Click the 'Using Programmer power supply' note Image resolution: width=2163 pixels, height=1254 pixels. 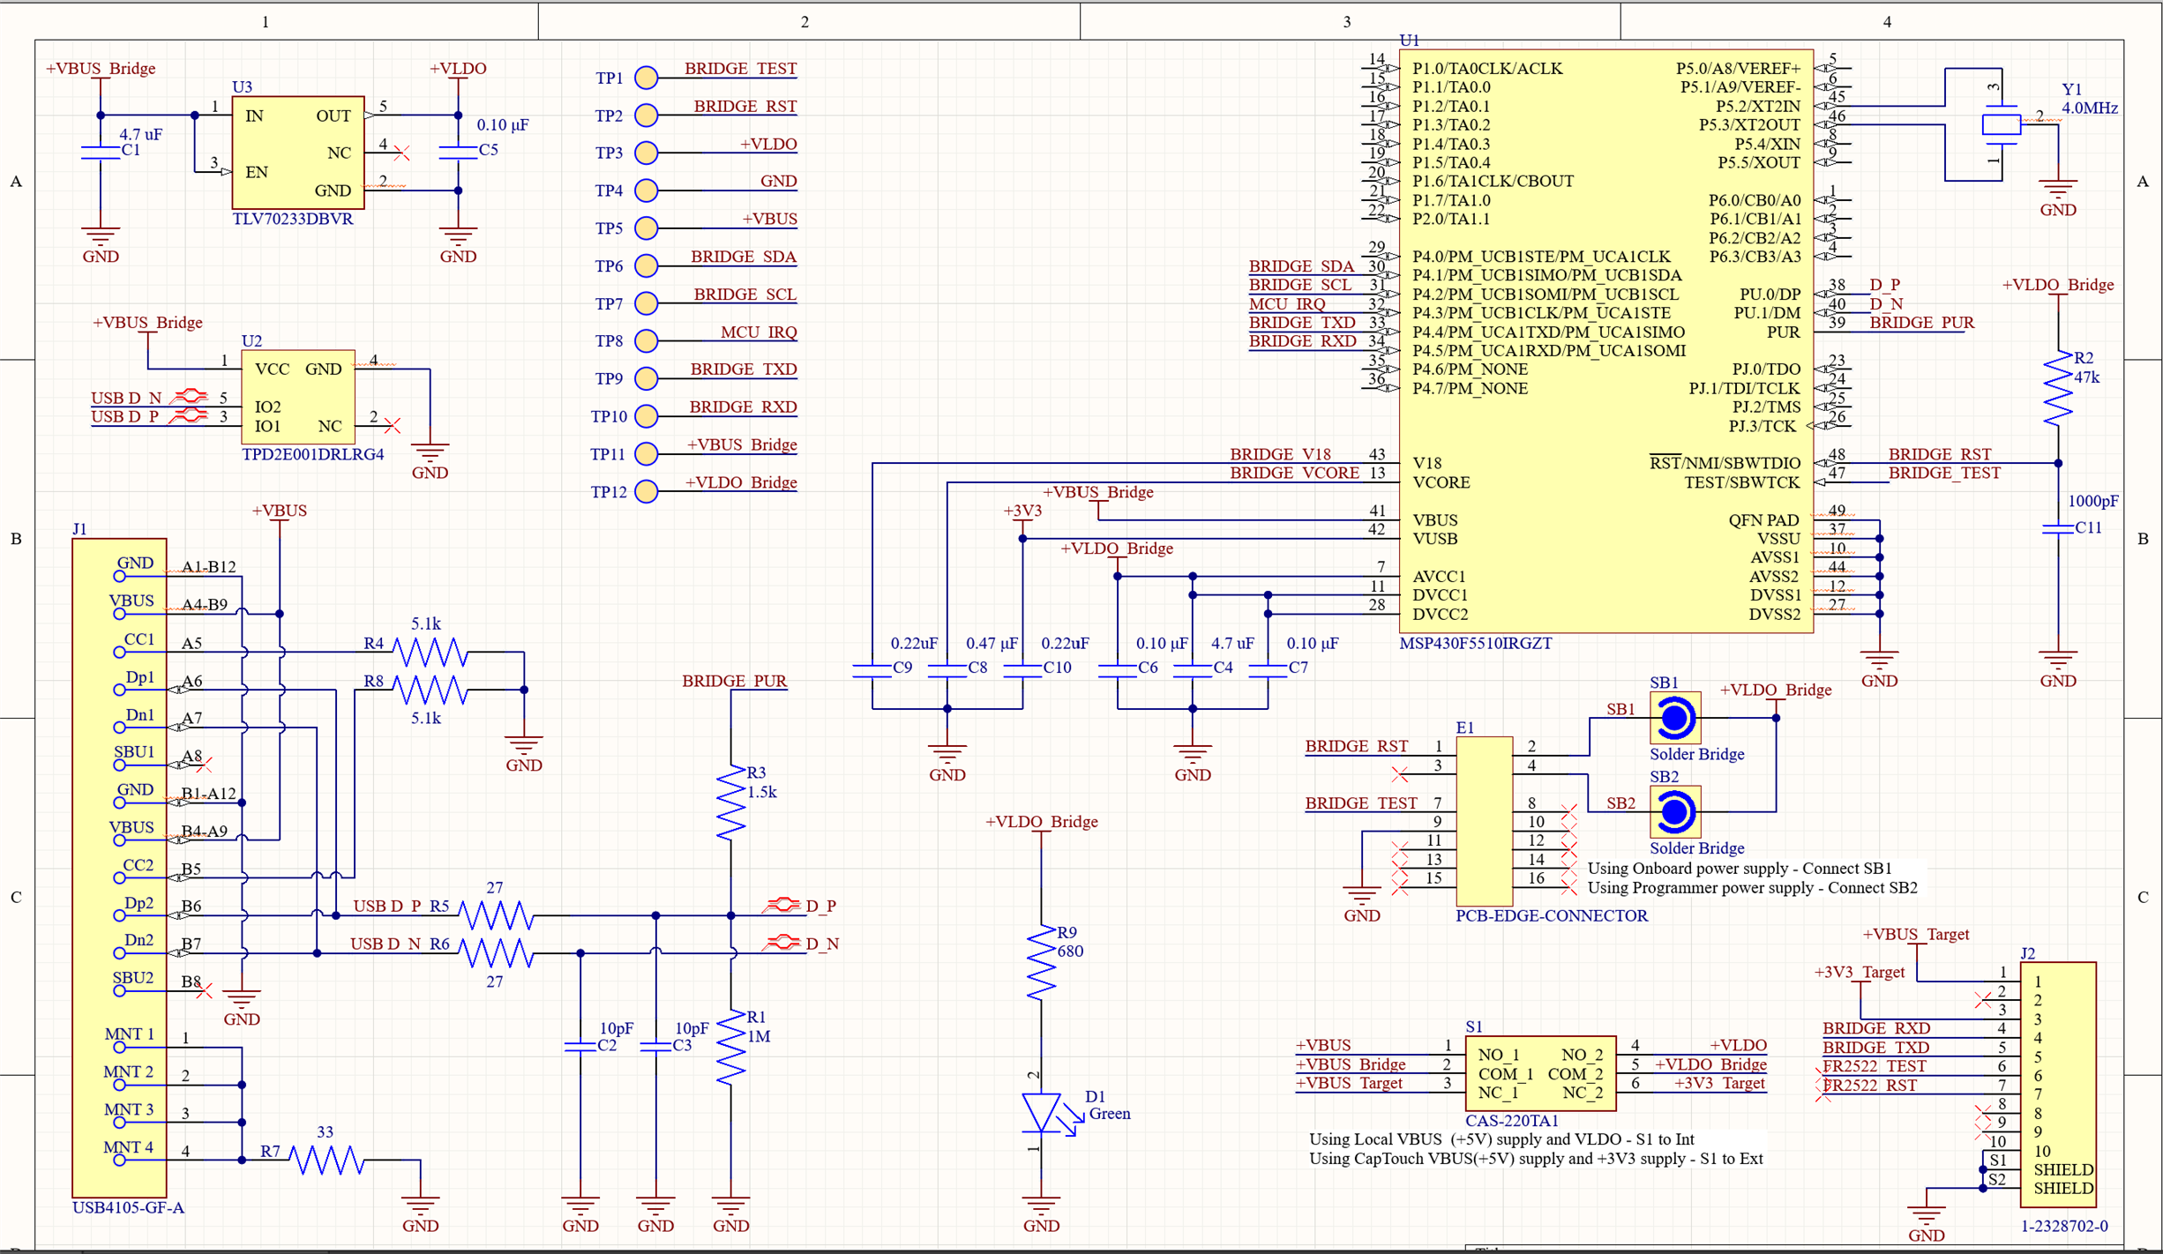click(x=1752, y=888)
